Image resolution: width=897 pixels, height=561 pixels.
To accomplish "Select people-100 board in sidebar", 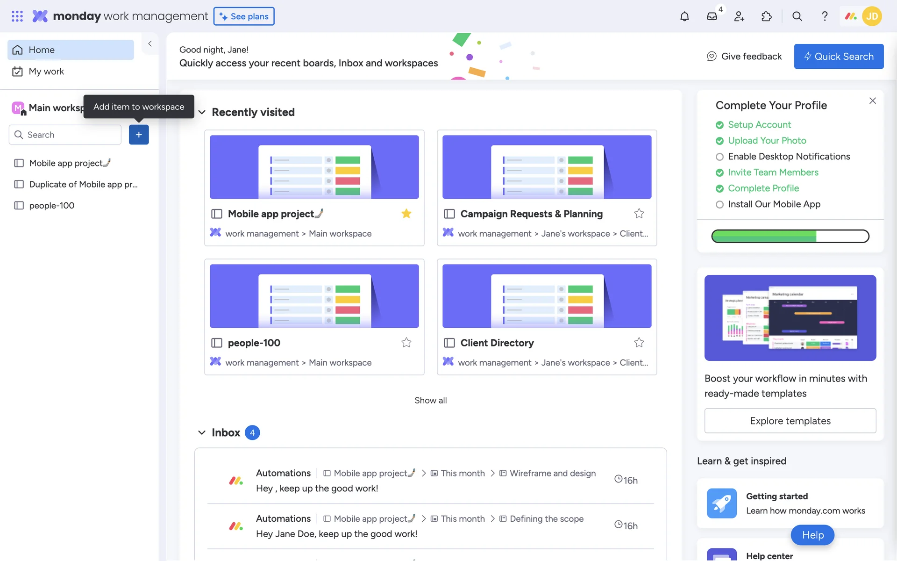I will [x=51, y=206].
